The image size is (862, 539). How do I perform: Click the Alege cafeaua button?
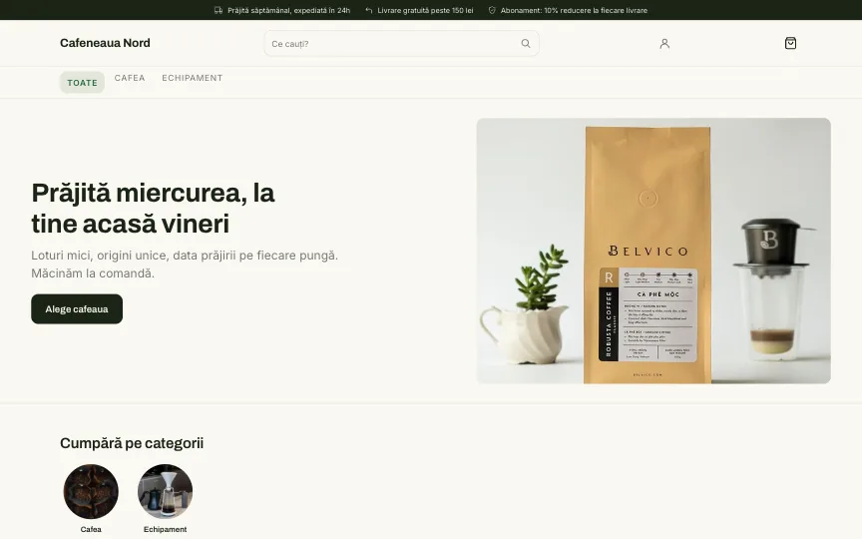(x=77, y=309)
